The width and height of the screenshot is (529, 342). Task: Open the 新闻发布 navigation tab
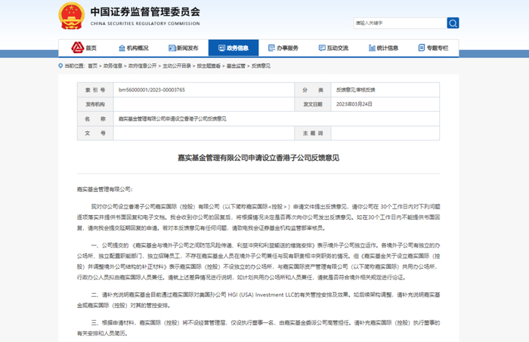(184, 48)
